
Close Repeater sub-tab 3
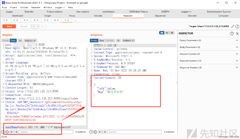(x=27, y=20)
